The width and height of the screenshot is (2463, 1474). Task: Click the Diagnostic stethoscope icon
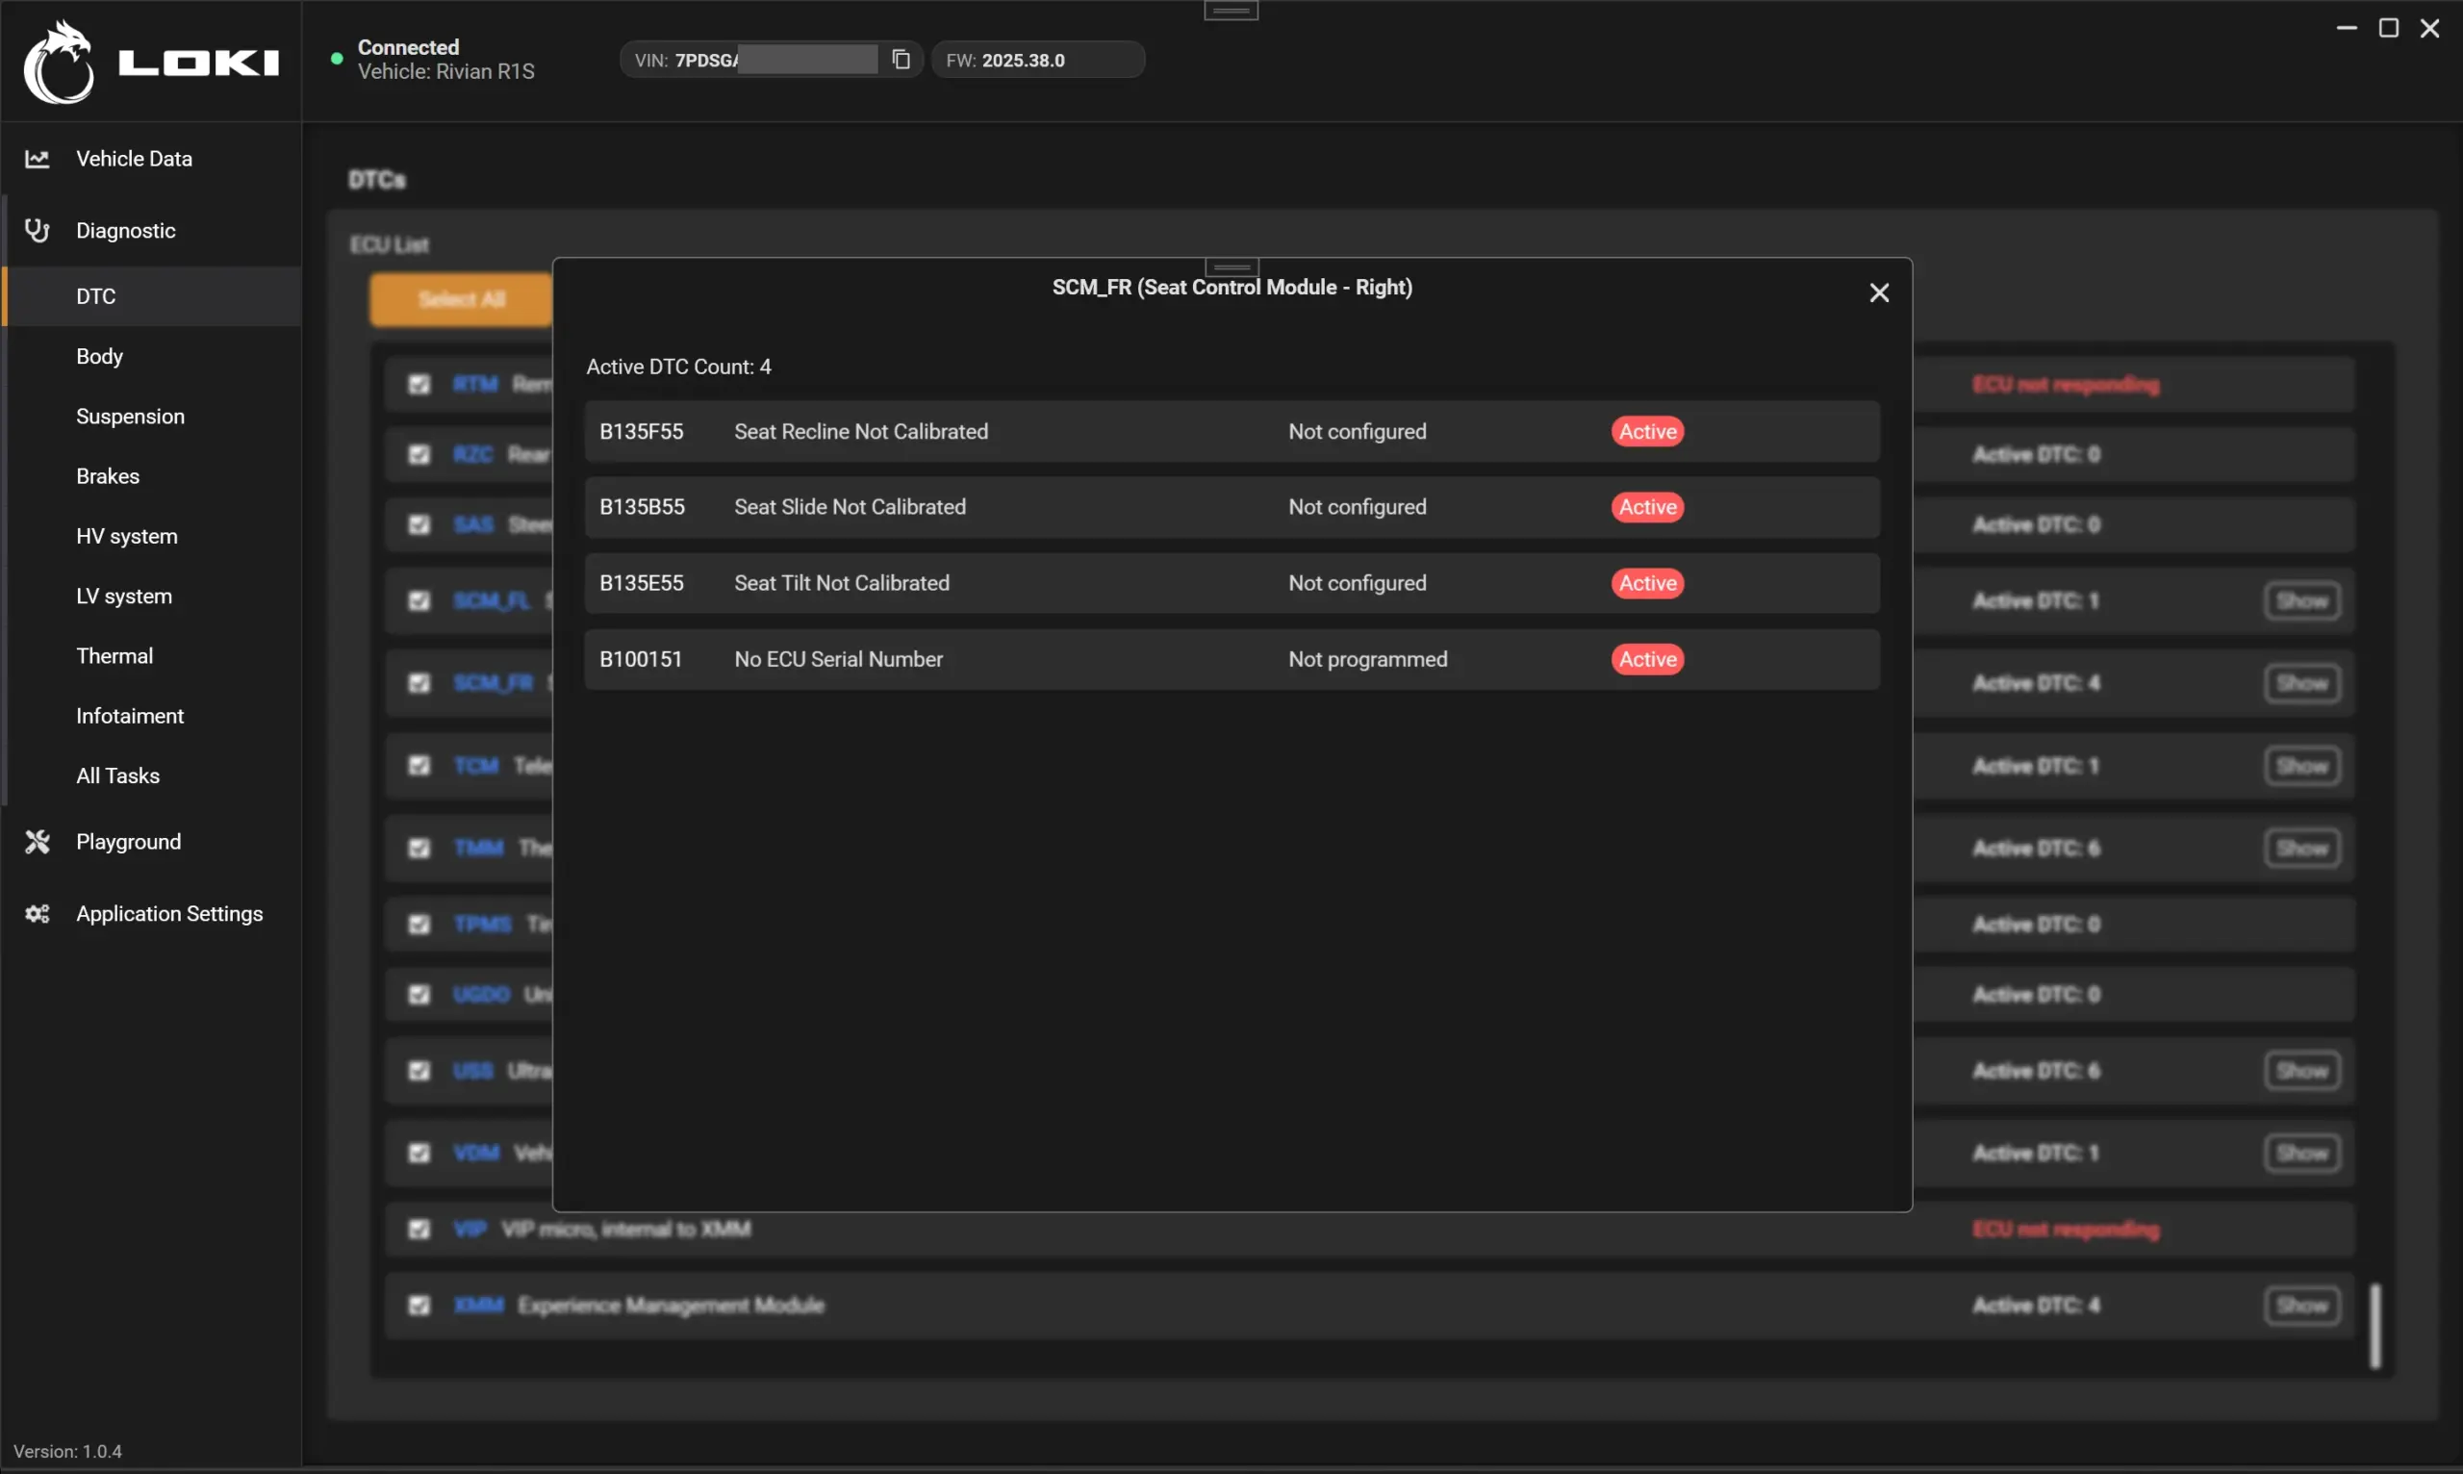(x=37, y=231)
